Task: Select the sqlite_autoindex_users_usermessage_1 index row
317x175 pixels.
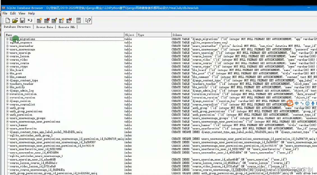Action: point(161,156)
